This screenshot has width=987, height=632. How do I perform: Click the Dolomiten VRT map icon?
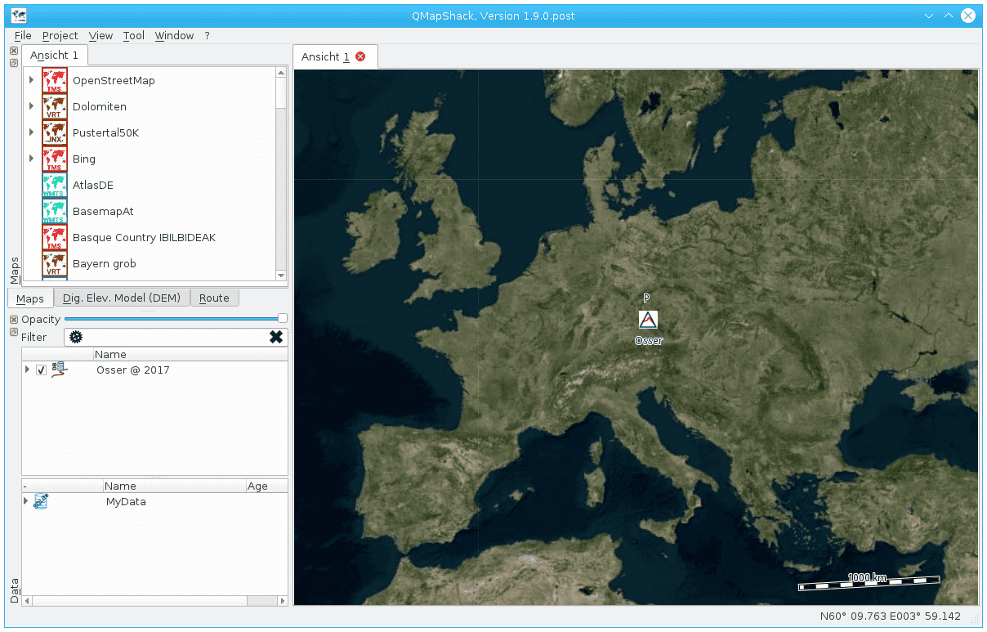(54, 106)
